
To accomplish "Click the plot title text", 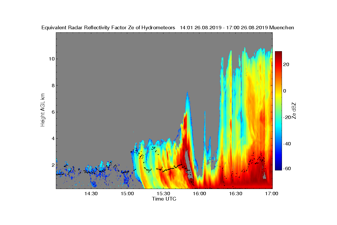I will 168,28.
